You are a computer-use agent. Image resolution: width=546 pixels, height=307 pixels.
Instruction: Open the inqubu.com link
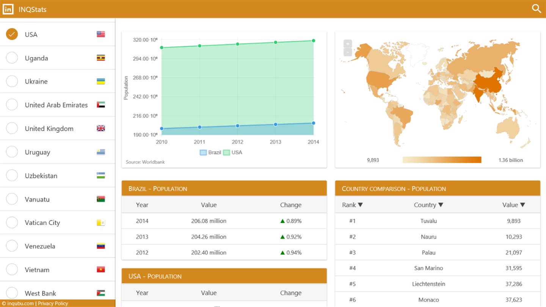tap(20, 303)
